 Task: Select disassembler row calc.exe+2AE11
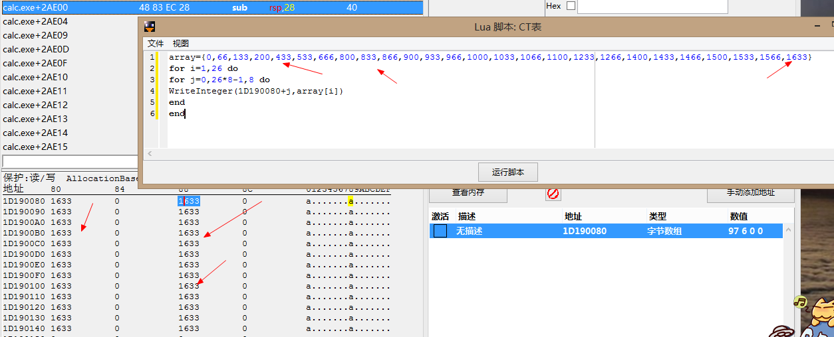click(x=35, y=91)
